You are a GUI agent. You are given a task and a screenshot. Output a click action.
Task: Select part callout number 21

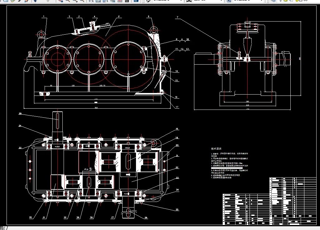tap(177, 156)
